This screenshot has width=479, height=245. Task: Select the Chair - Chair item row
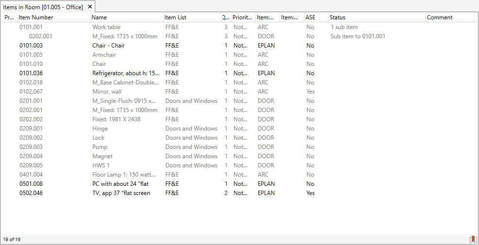pyautogui.click(x=108, y=46)
